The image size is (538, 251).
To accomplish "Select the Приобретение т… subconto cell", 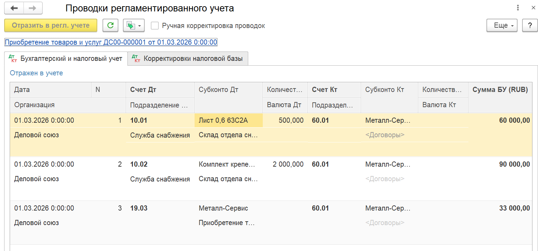I will click(x=228, y=223).
